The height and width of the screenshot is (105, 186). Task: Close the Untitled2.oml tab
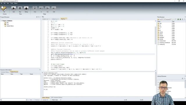59,19
